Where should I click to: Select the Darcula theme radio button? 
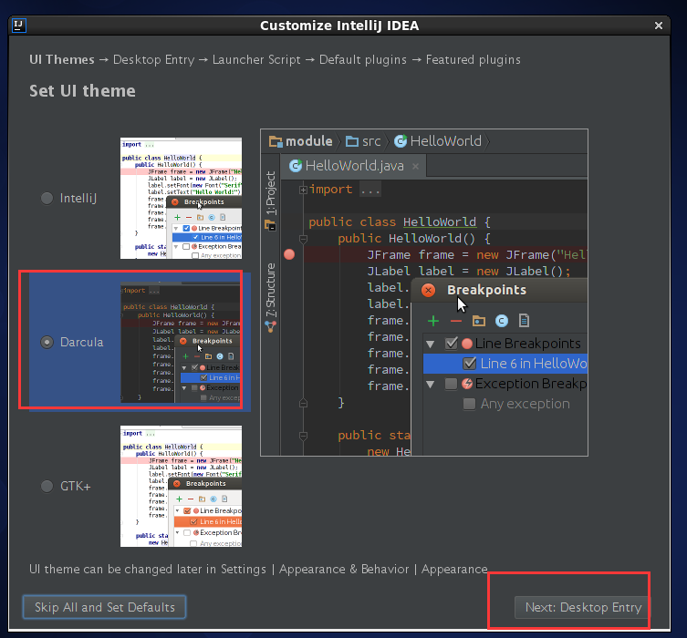(47, 342)
